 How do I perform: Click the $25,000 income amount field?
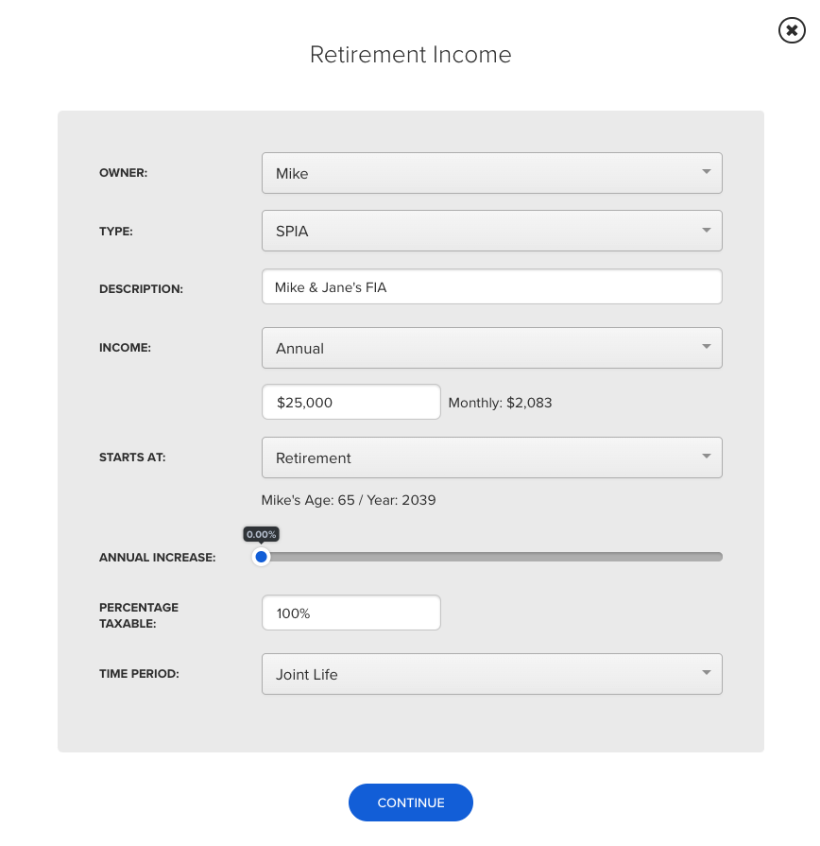pos(351,402)
